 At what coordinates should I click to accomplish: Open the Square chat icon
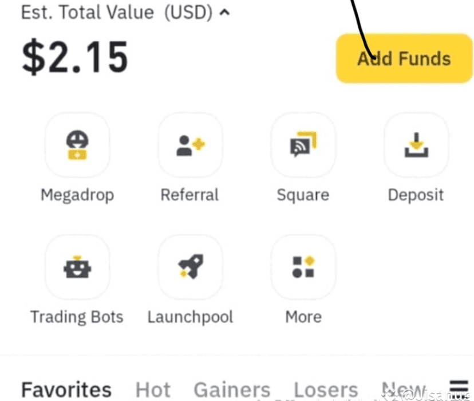(303, 145)
